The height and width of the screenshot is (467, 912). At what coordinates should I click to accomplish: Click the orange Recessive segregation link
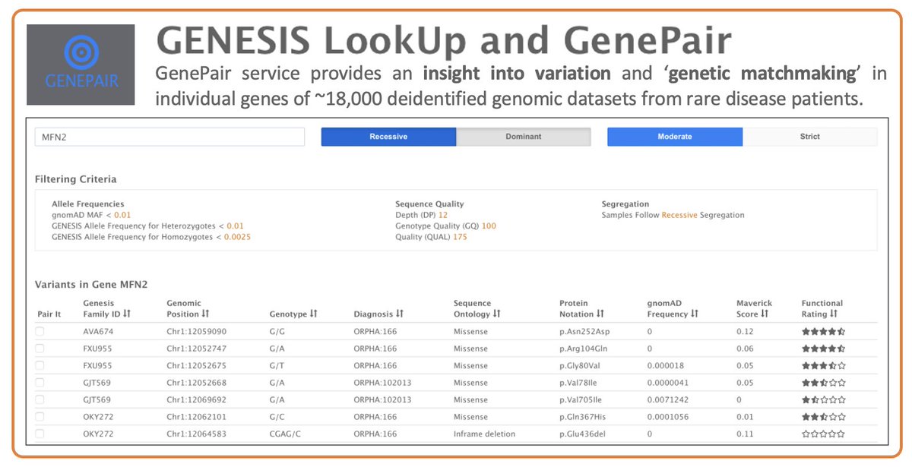click(679, 215)
